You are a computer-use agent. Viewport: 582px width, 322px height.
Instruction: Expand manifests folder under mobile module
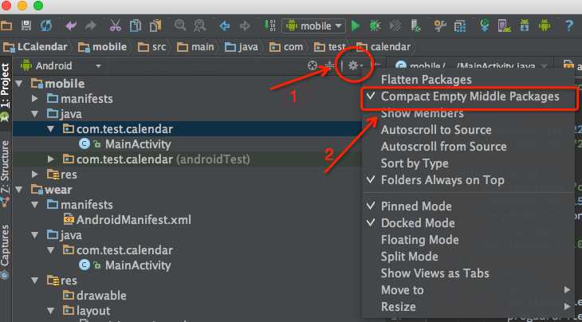coord(35,99)
